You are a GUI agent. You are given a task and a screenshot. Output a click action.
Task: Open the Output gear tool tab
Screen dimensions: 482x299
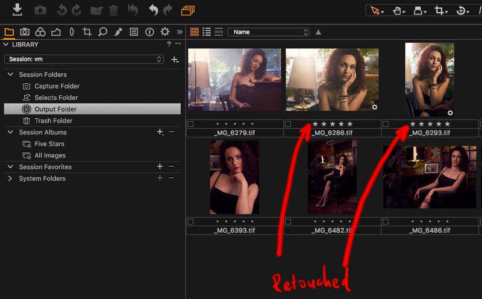tap(165, 32)
